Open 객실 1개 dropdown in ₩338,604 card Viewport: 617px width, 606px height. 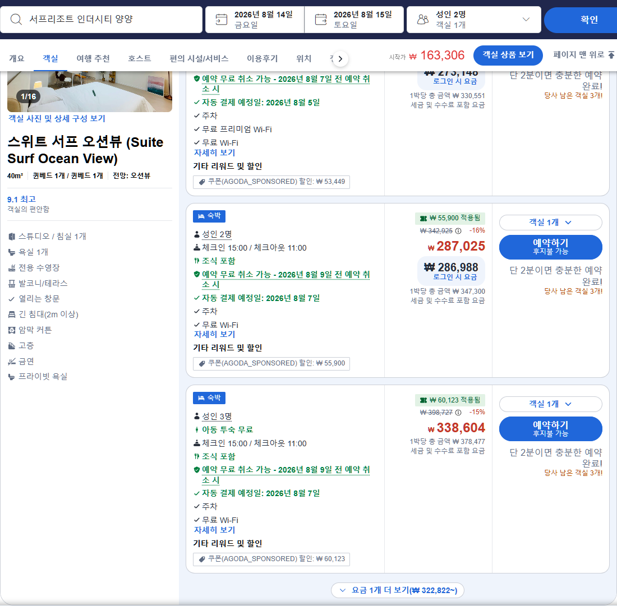[x=550, y=404]
